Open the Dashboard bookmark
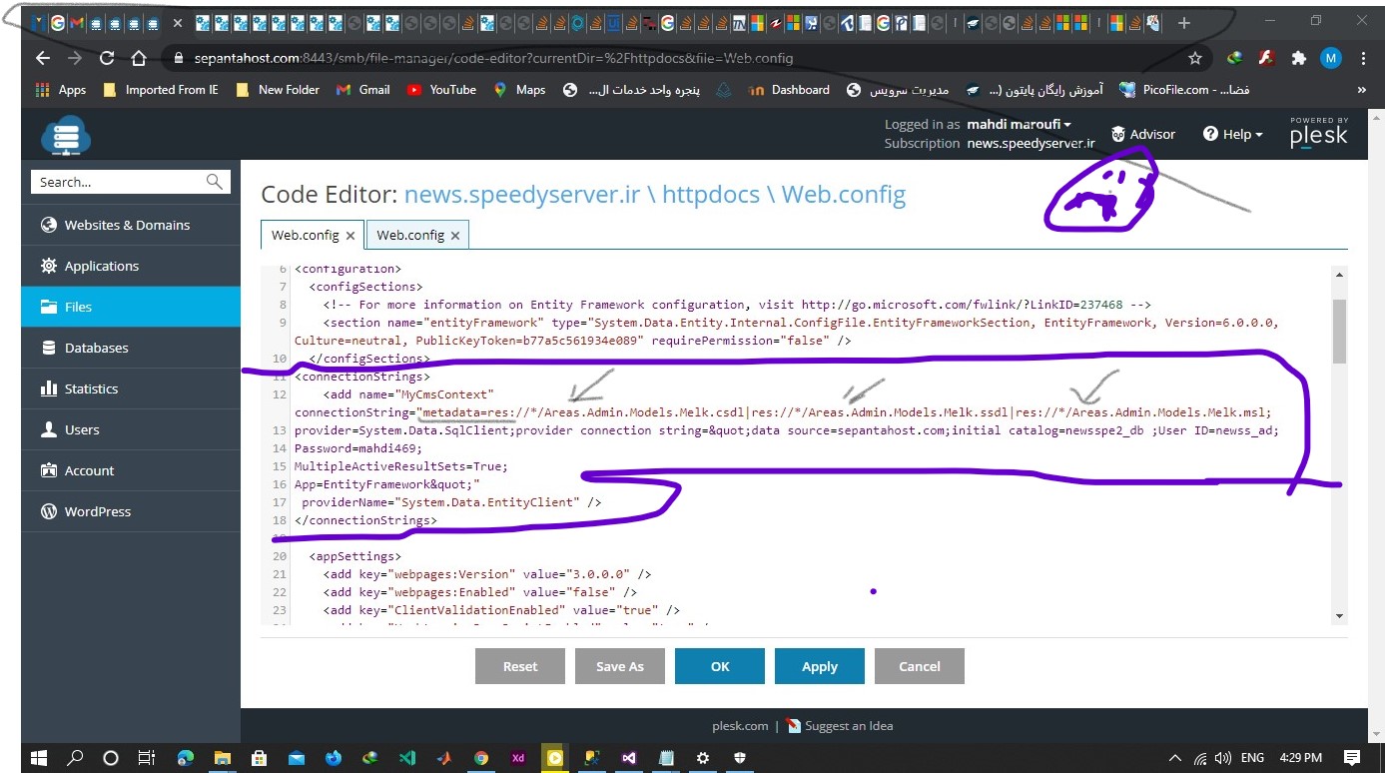 click(789, 90)
